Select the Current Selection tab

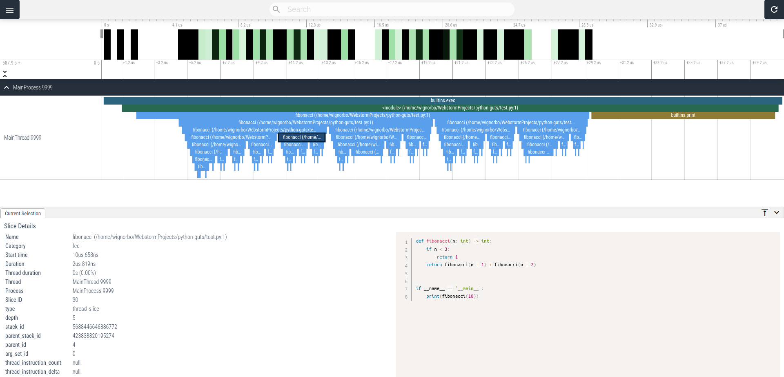tap(23, 214)
